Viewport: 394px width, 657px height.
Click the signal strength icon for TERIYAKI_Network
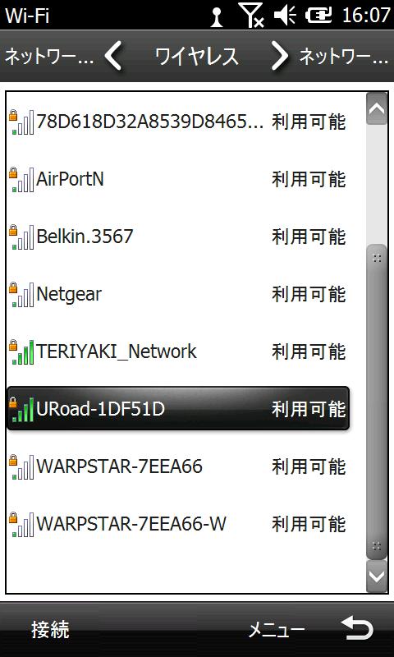[x=21, y=351]
